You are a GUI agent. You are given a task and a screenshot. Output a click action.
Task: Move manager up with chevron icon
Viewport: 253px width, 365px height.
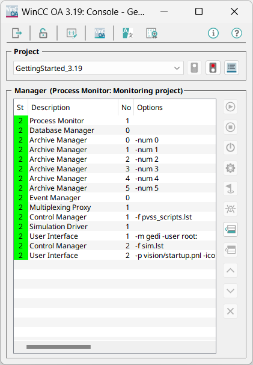[230, 270]
